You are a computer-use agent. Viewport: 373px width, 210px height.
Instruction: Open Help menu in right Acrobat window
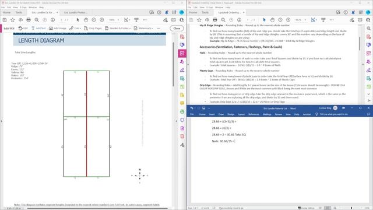click(x=228, y=8)
